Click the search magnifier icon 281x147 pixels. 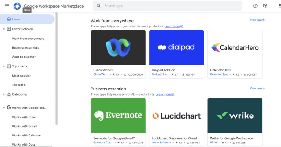pos(98,6)
